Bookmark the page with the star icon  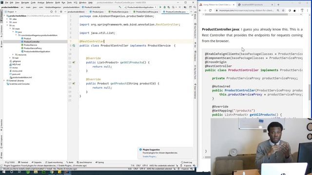tap(283, 10)
